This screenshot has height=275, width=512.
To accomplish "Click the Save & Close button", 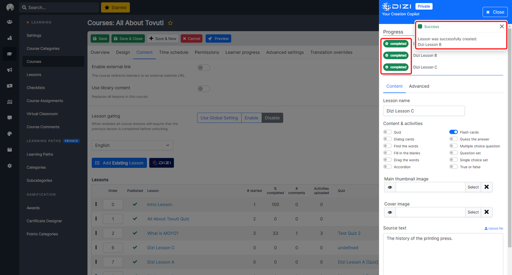I will tap(128, 39).
